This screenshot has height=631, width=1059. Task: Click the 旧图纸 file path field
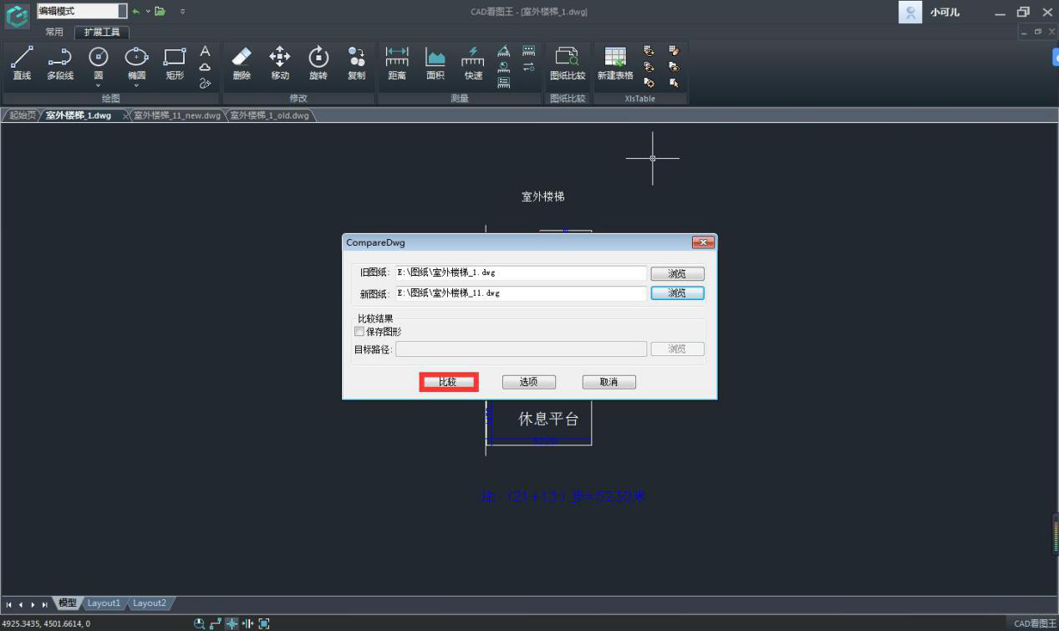[521, 272]
